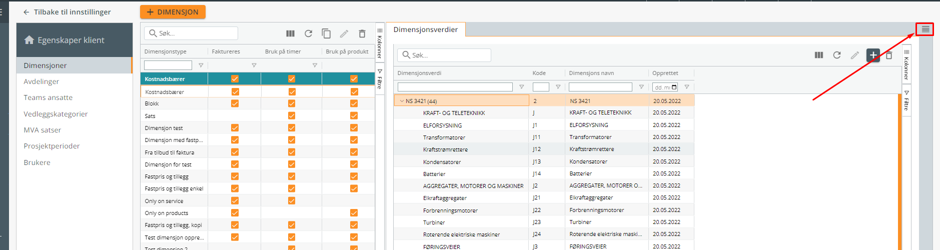Click the orange add DIMENSJON button
This screenshot has width=940, height=250.
coord(173,12)
